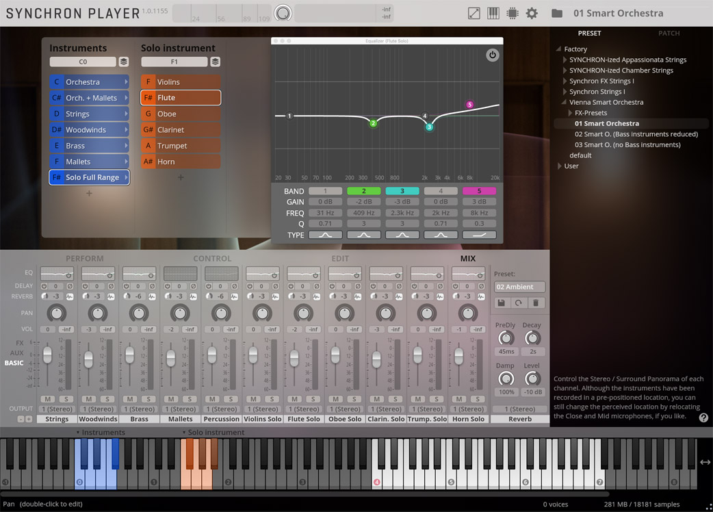Toggle Equalizer power button for Flute Solo
713x512 pixels.
coord(492,55)
